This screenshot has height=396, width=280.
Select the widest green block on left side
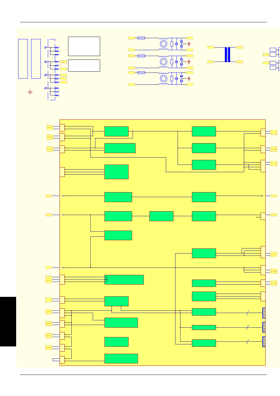point(124,280)
